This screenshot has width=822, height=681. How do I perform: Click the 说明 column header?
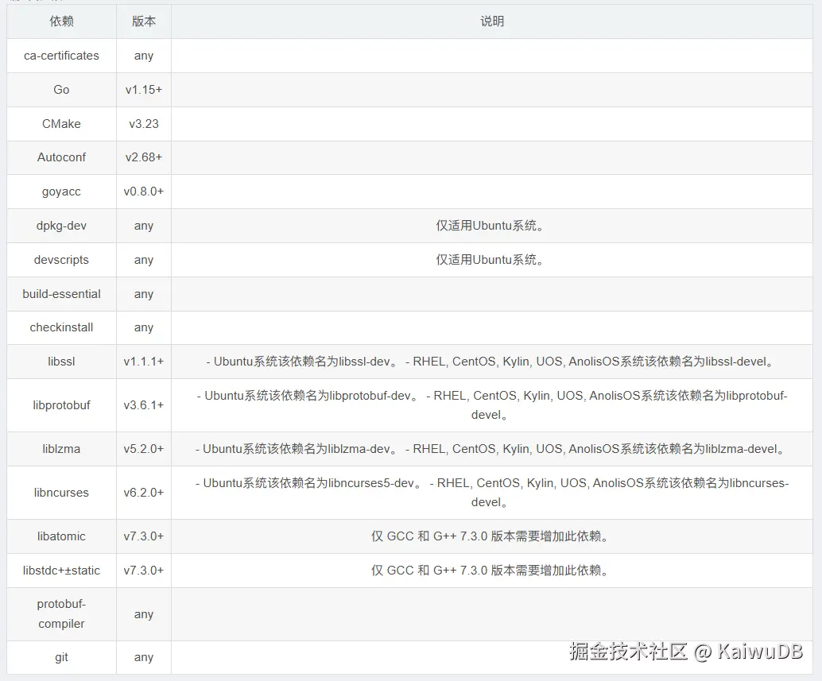coord(492,21)
